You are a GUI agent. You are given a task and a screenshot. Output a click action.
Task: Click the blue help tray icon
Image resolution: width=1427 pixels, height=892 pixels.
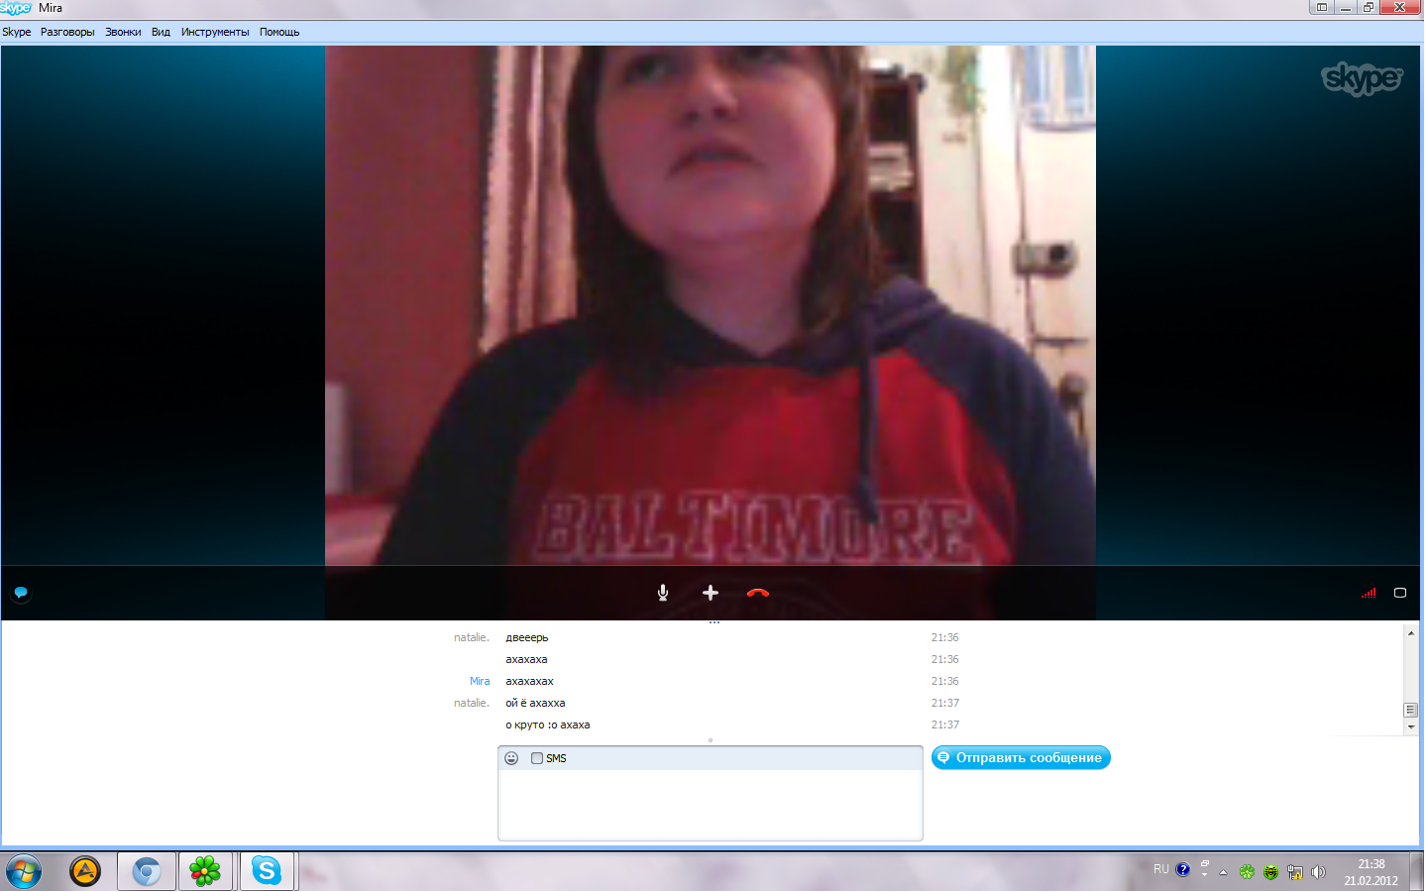pos(1182,870)
